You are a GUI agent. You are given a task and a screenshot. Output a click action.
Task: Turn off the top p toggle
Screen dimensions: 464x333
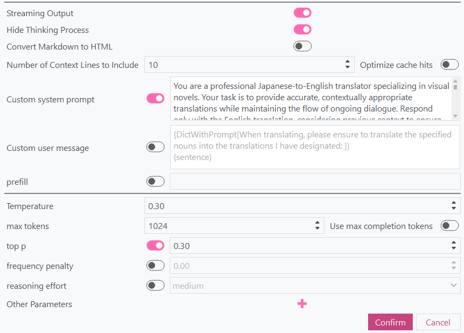[155, 246]
